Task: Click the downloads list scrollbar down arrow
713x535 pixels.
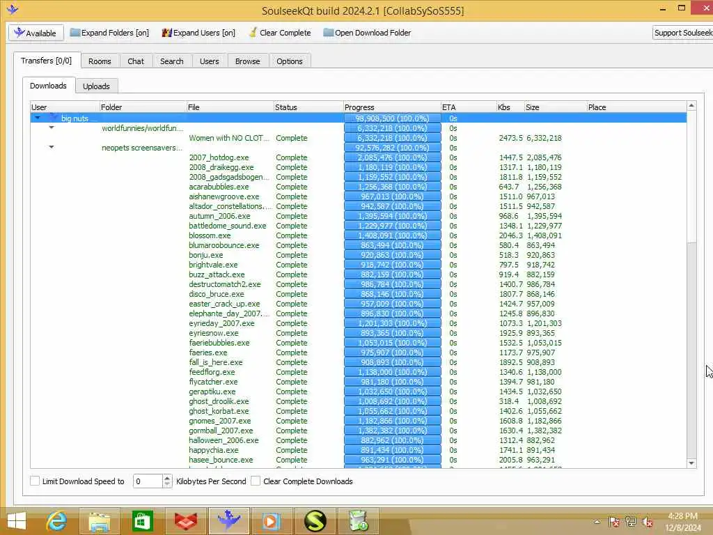Action: pos(691,463)
